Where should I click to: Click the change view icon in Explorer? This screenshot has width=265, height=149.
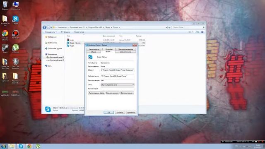tap(190, 32)
